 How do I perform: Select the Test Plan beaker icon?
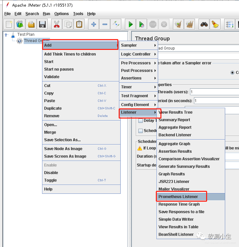point(13,35)
